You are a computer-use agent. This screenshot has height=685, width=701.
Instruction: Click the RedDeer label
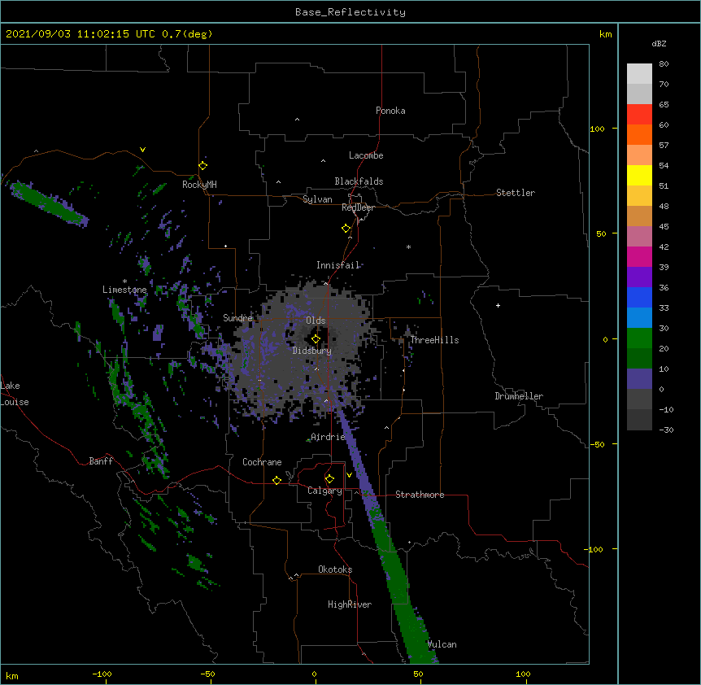click(358, 207)
